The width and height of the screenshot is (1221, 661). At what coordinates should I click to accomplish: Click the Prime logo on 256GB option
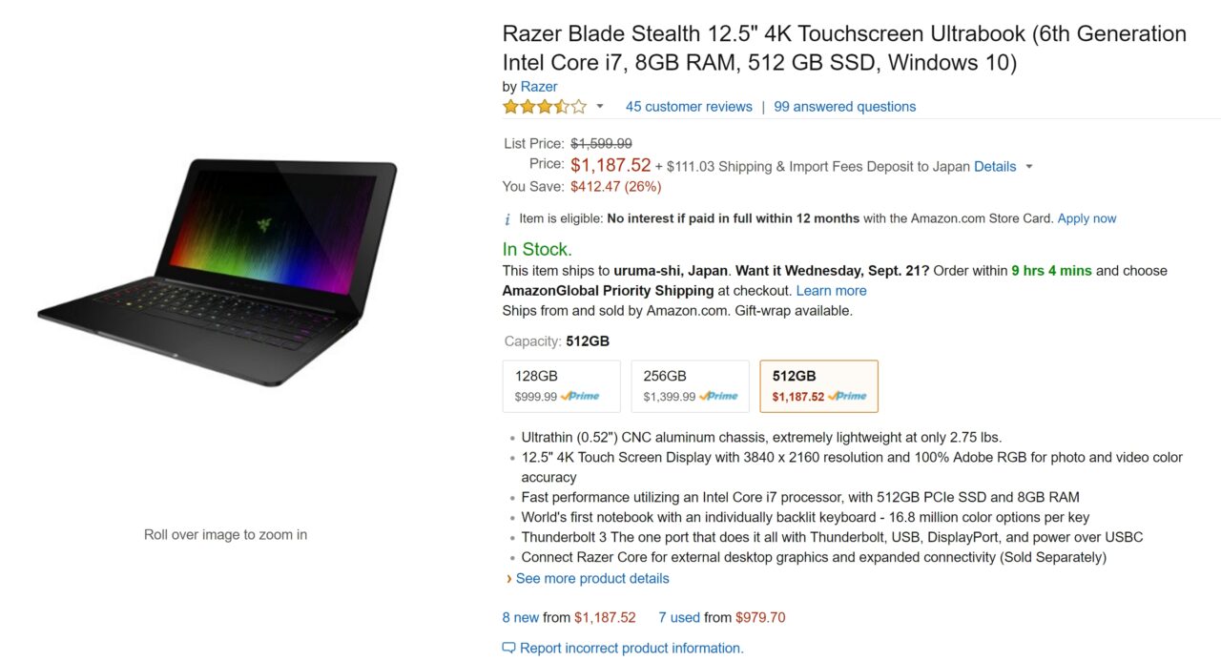point(718,396)
